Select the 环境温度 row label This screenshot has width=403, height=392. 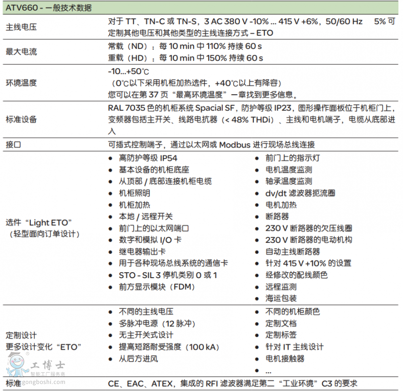point(21,83)
